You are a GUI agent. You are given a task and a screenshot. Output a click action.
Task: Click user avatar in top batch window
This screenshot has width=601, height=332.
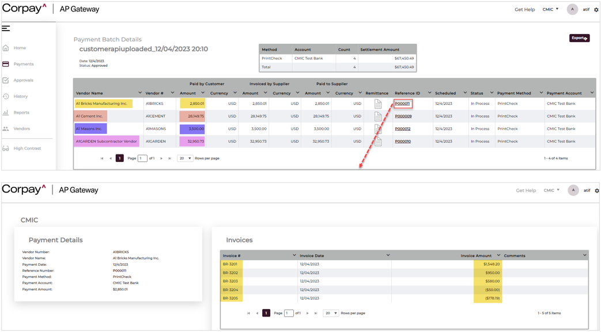(x=572, y=9)
